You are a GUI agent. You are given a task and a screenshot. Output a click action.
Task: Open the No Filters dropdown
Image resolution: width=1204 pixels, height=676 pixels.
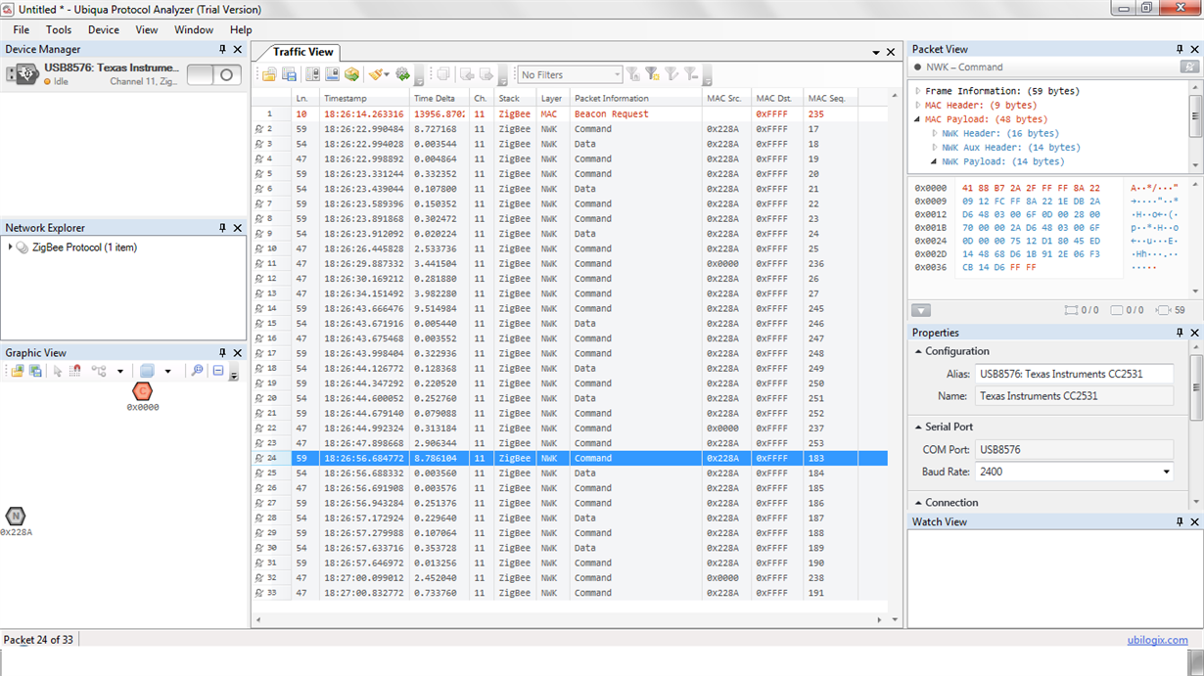coord(570,74)
